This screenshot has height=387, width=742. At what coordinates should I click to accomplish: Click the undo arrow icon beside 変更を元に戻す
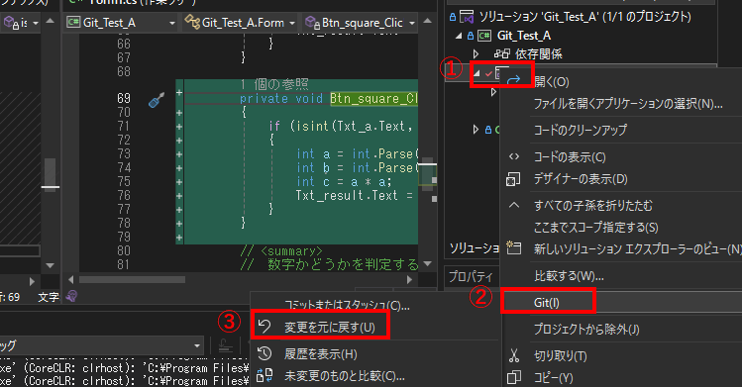point(265,326)
